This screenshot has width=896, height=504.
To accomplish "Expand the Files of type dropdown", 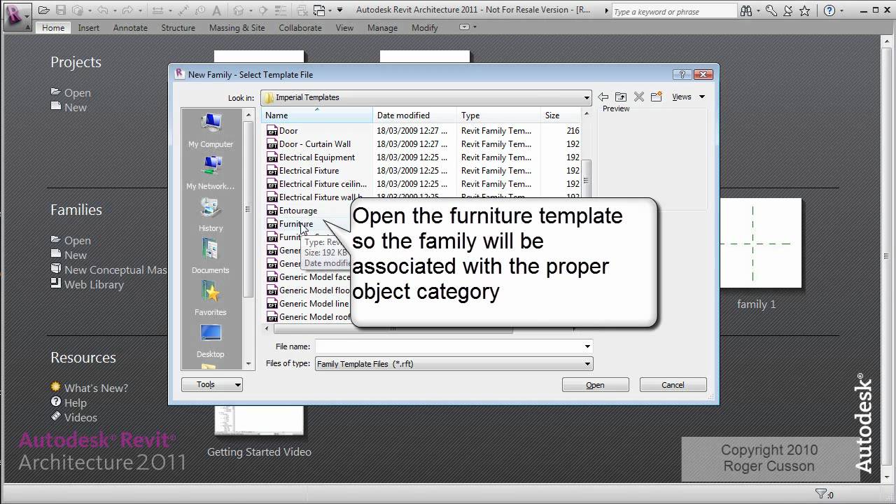I will point(587,364).
